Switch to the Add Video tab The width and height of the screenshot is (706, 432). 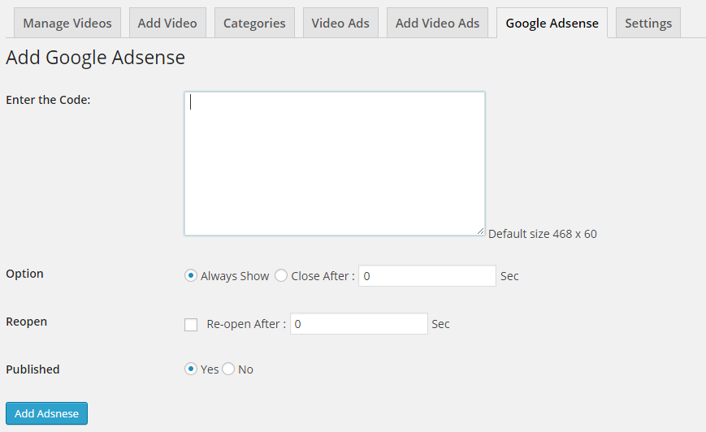point(167,23)
